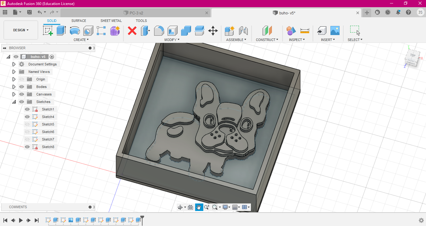This screenshot has height=226, width=426.
Task: Open the MODIFY dropdown menu
Action: pyautogui.click(x=172, y=40)
